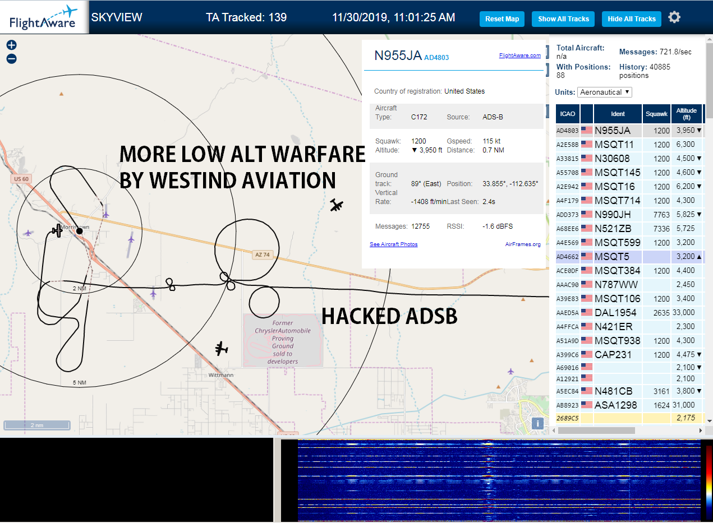Click the waterfall spectrum display
Image resolution: width=713 pixels, height=523 pixels.
(x=499, y=481)
